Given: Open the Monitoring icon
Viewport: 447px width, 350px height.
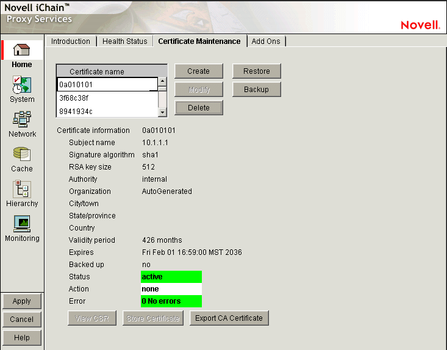Looking at the screenshot, I should (22, 223).
